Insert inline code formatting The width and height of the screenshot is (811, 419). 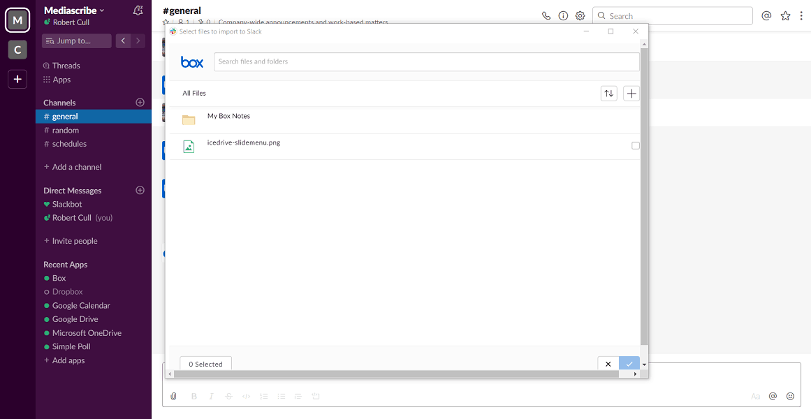tap(246, 396)
